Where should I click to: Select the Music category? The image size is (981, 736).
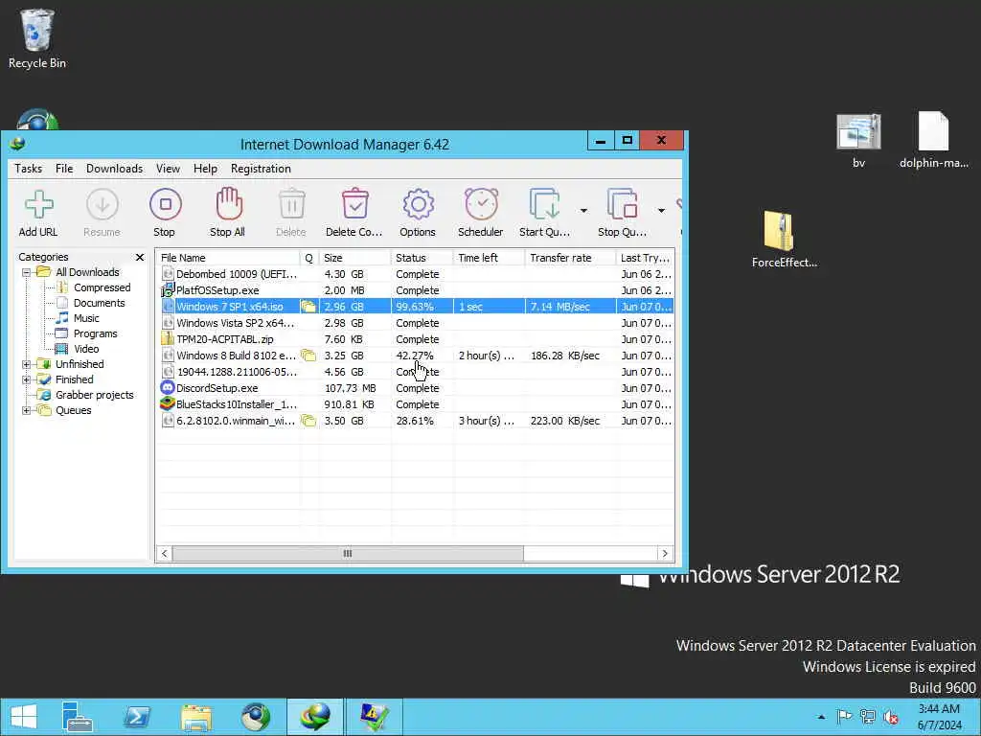[x=79, y=318]
